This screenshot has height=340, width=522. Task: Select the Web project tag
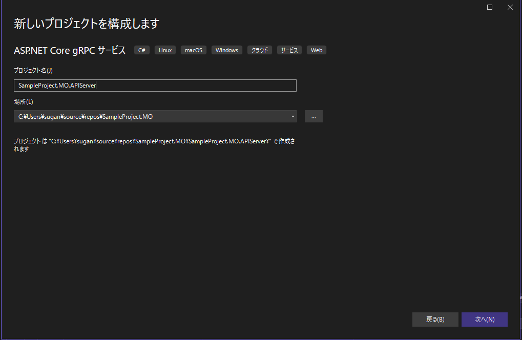(316, 50)
